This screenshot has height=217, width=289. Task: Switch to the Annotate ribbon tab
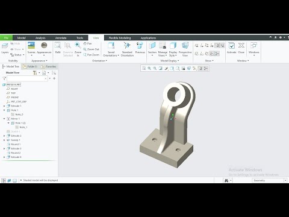tap(61, 38)
